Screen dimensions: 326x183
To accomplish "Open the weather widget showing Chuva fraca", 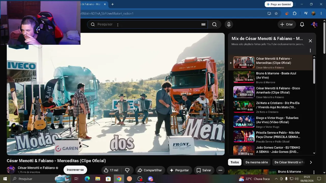I will click(254, 179).
